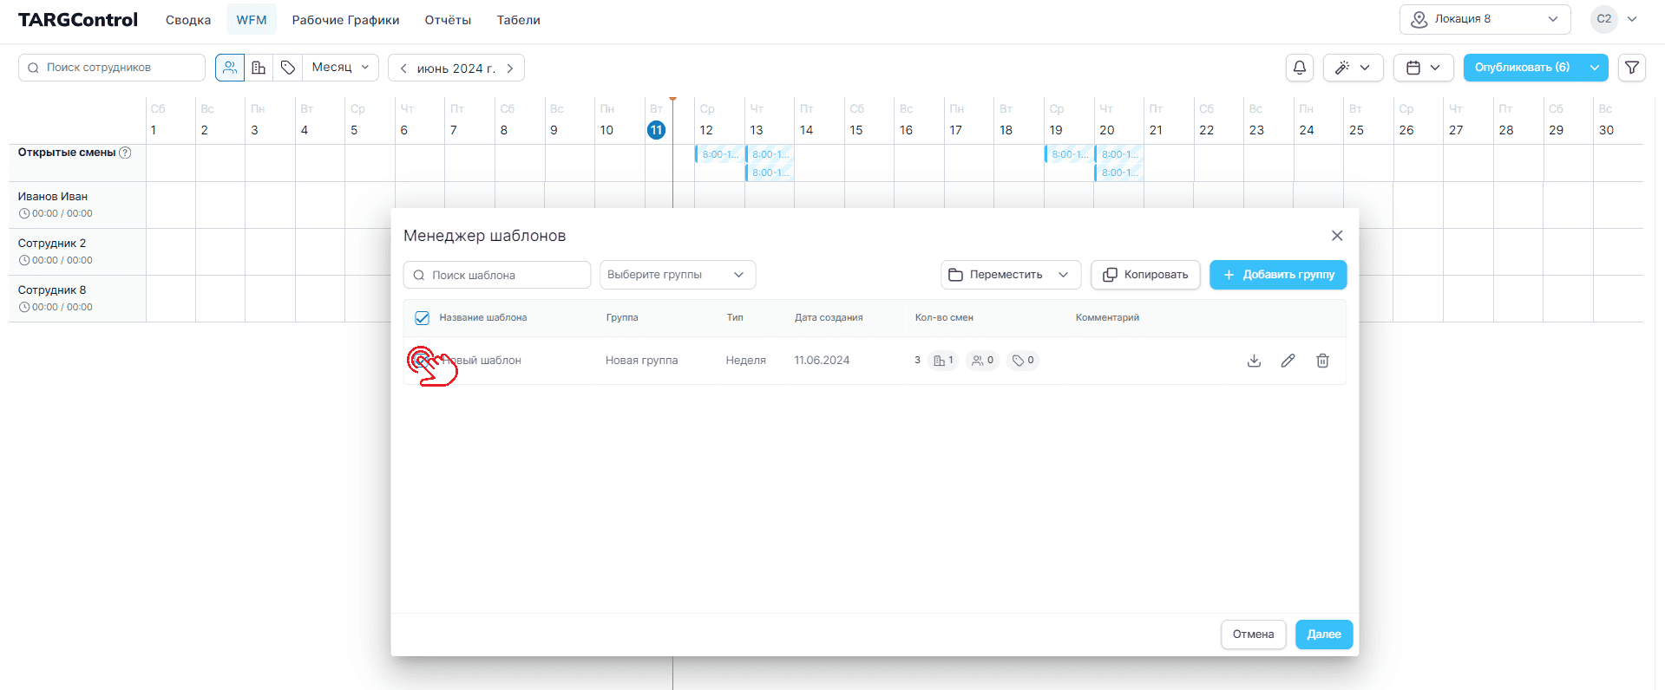
Task: Open the Локация 8 location selector
Action: coord(1484,19)
